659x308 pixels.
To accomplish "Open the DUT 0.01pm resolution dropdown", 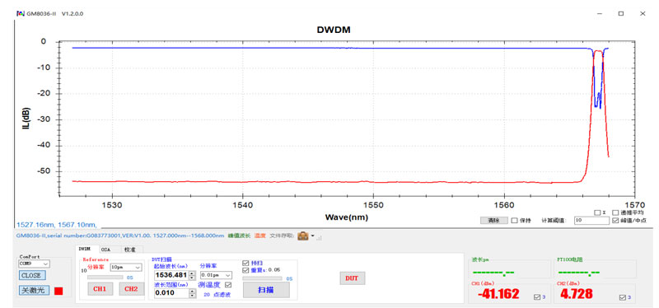I will click(216, 275).
